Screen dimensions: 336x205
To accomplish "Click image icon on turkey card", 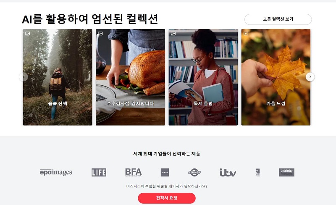I will [100, 34].
